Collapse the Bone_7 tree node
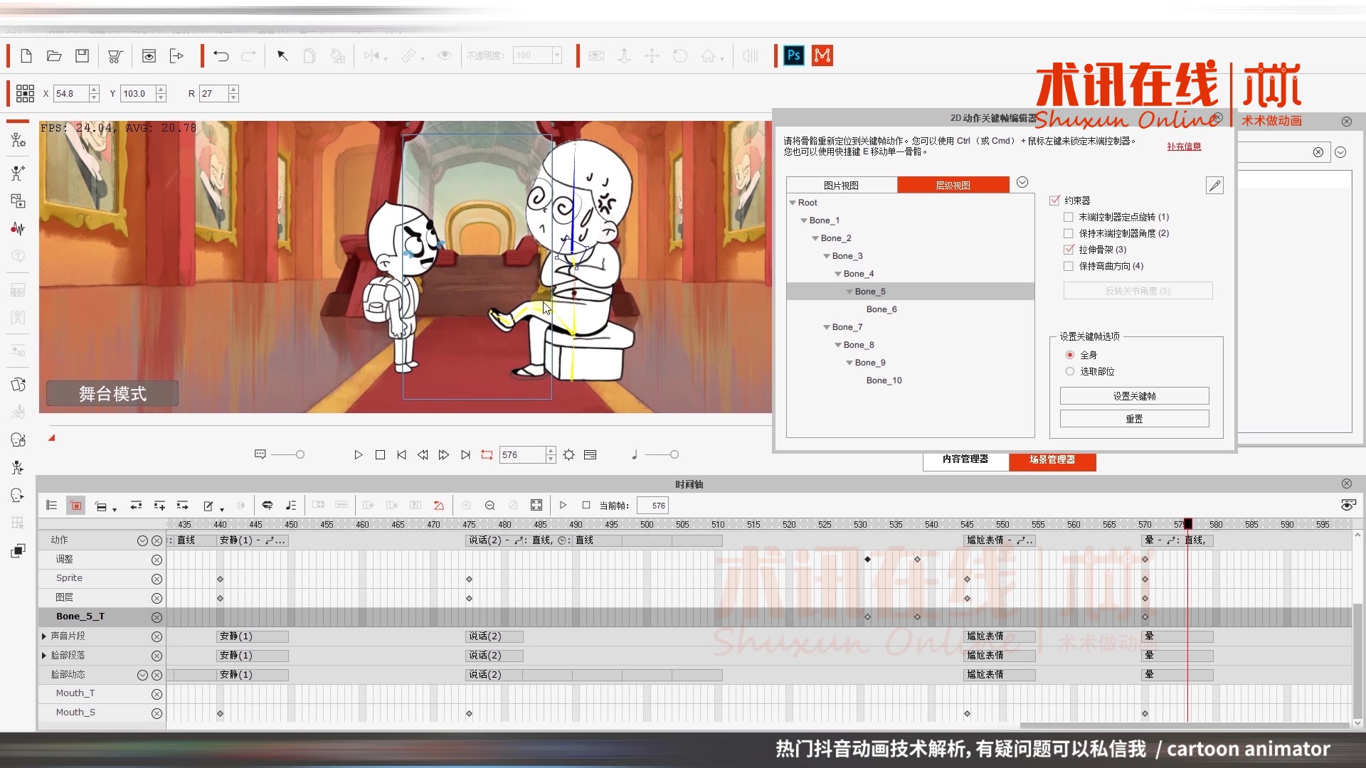Viewport: 1366px width, 768px height. pos(827,327)
